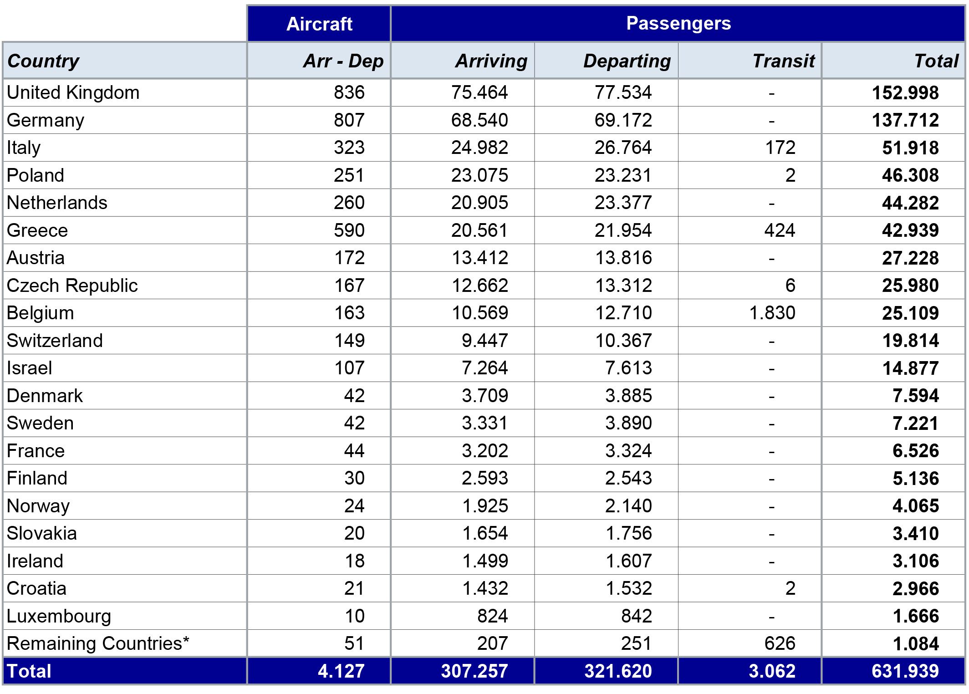Click Germany's total value 137.712
The image size is (969, 694).
click(905, 120)
